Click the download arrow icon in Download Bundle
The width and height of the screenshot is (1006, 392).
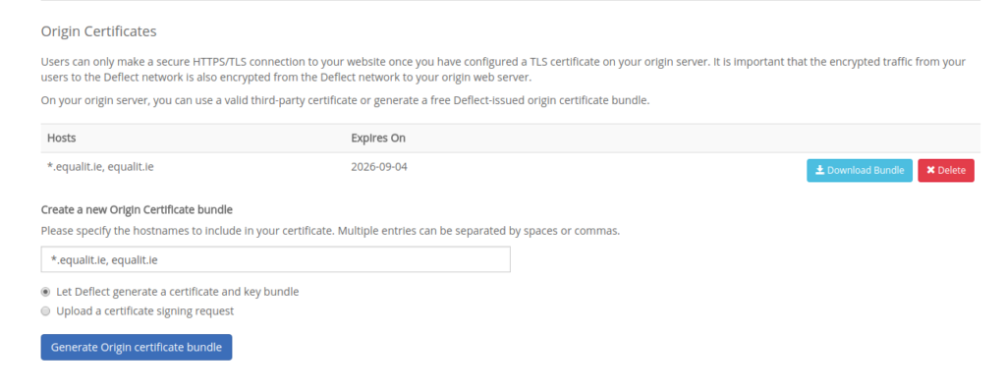coord(819,171)
